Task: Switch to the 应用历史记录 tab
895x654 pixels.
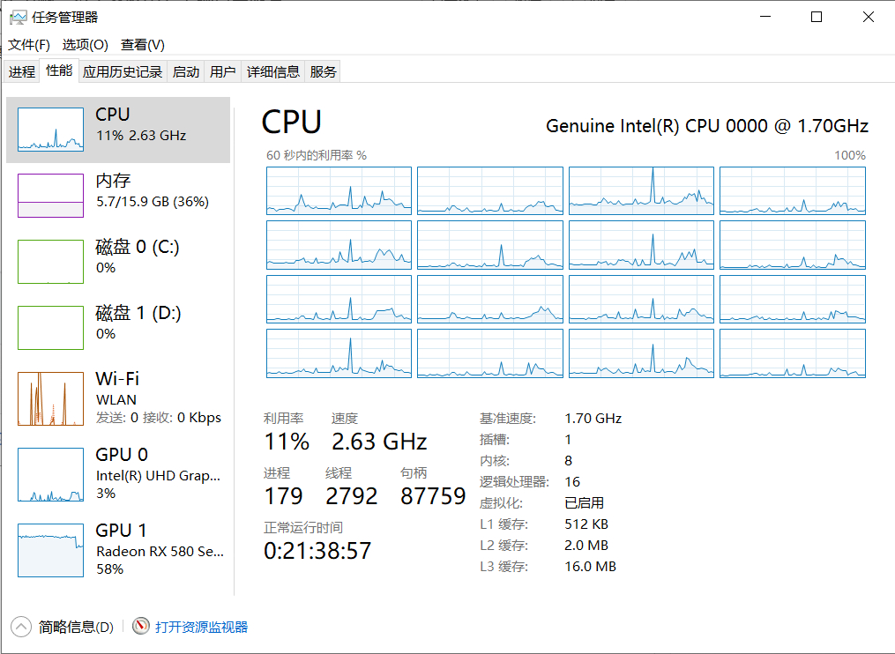Action: click(123, 72)
